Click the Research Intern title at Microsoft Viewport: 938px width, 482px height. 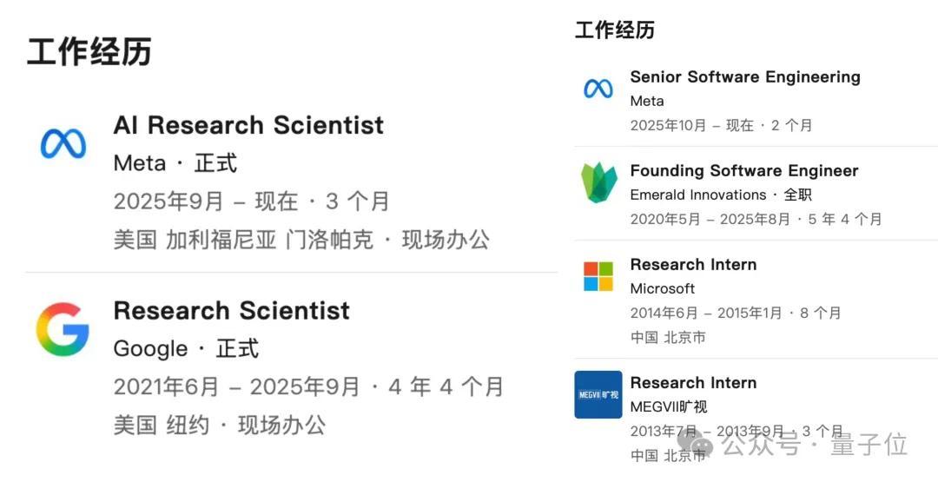click(693, 265)
